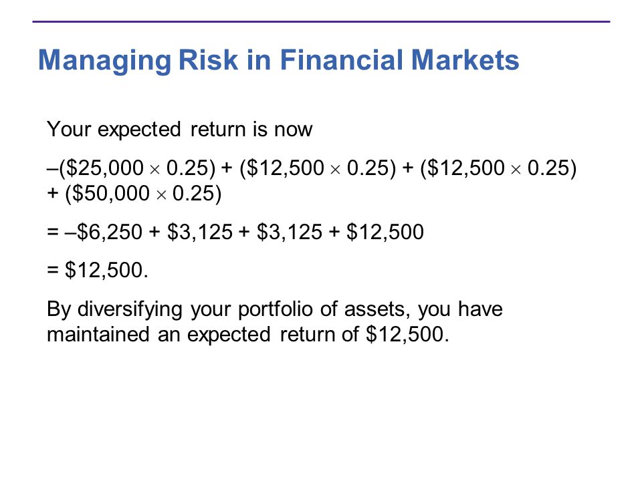Click $12,500 at the end of the sum line
This screenshot has width=642, height=481.
click(x=385, y=232)
